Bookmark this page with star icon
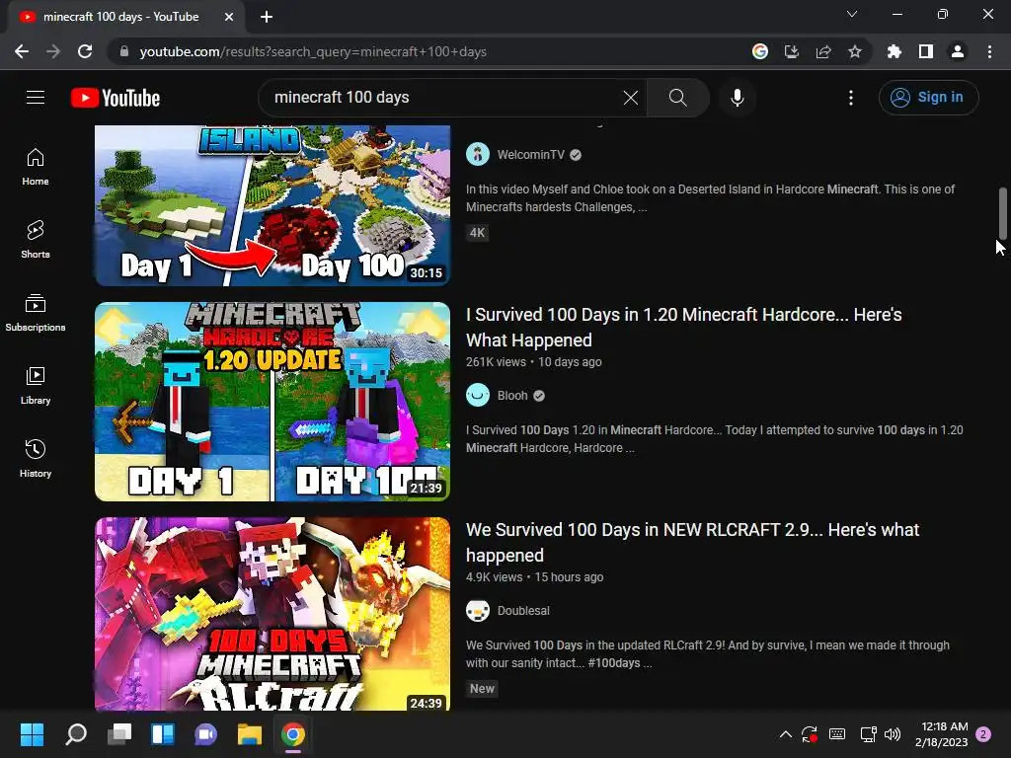The height and width of the screenshot is (758, 1011). pyautogui.click(x=855, y=51)
